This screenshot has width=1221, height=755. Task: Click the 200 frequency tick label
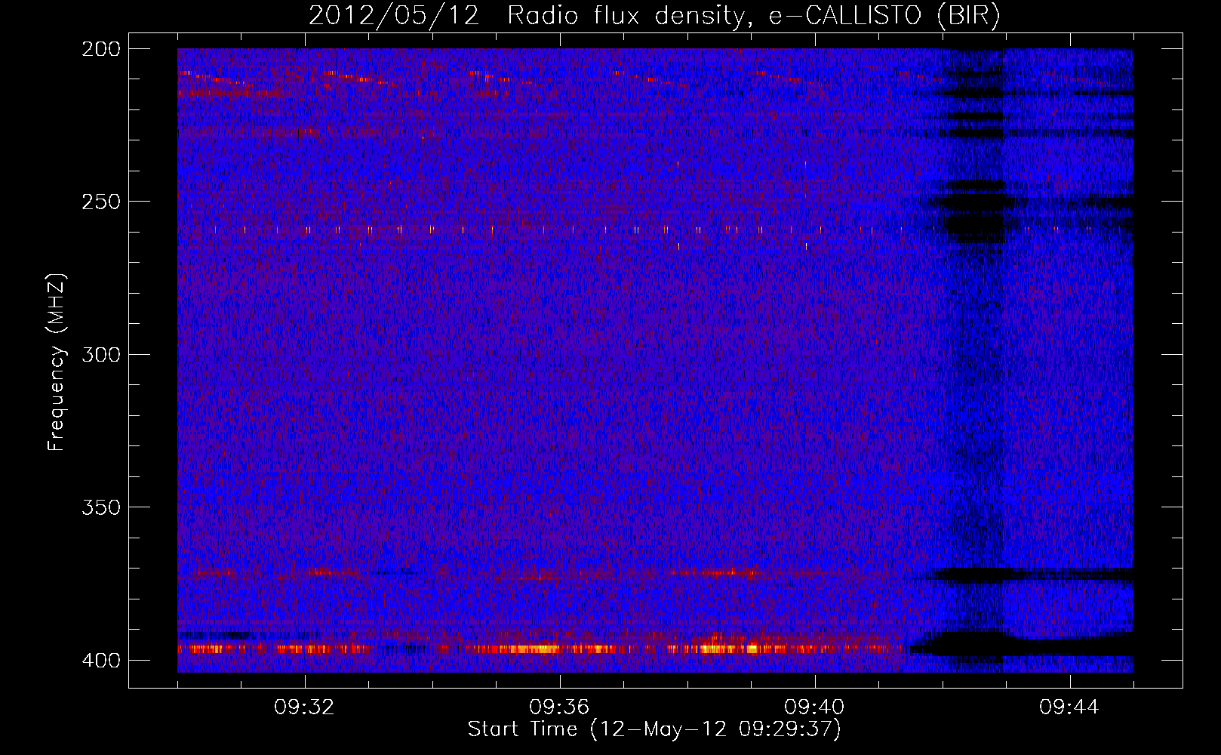(101, 49)
